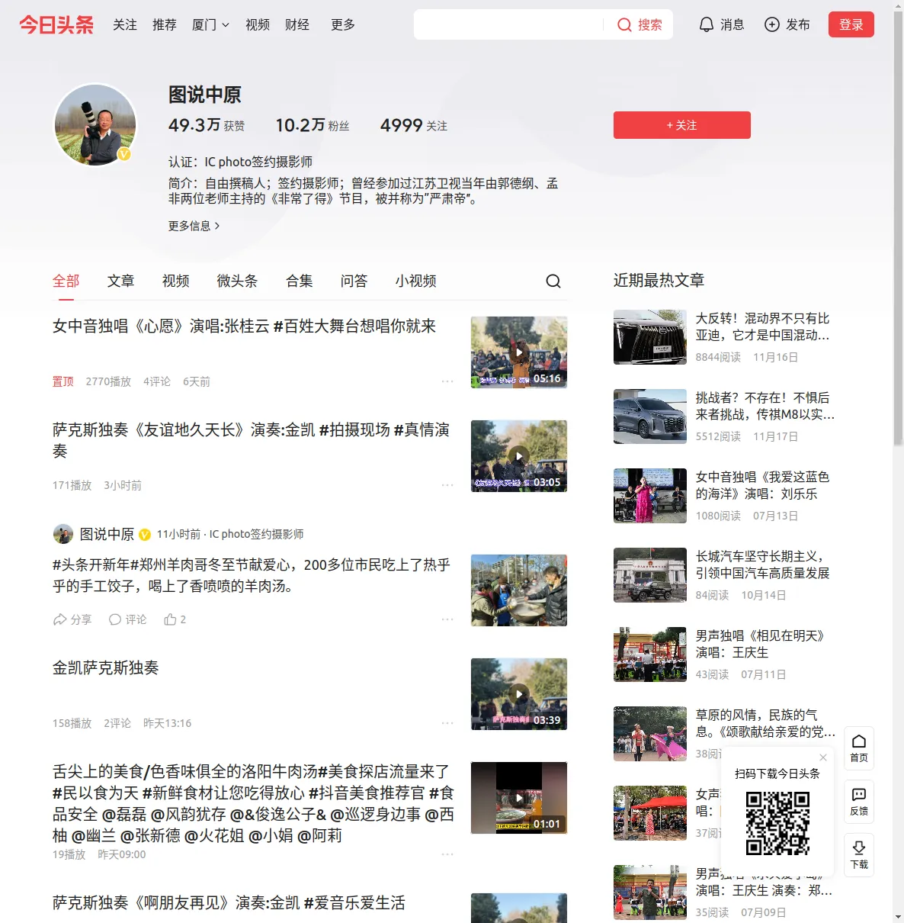The width and height of the screenshot is (904, 923).
Task: Play the 洛阳牛肉汤 video thumbnail
Action: pyautogui.click(x=519, y=798)
